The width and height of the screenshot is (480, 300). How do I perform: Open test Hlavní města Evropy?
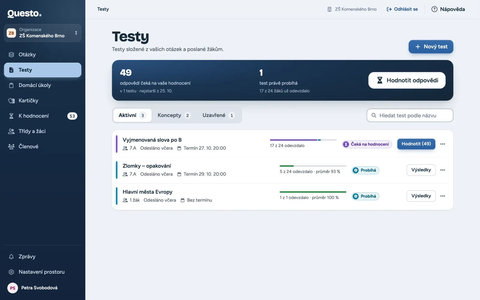coord(148,192)
